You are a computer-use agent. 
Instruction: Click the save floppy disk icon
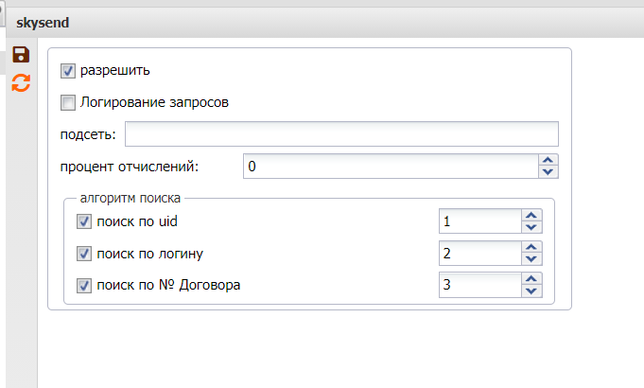click(x=20, y=56)
